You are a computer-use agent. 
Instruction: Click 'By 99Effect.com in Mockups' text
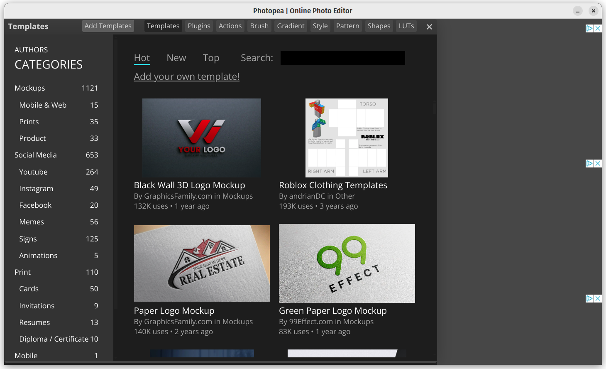point(326,322)
